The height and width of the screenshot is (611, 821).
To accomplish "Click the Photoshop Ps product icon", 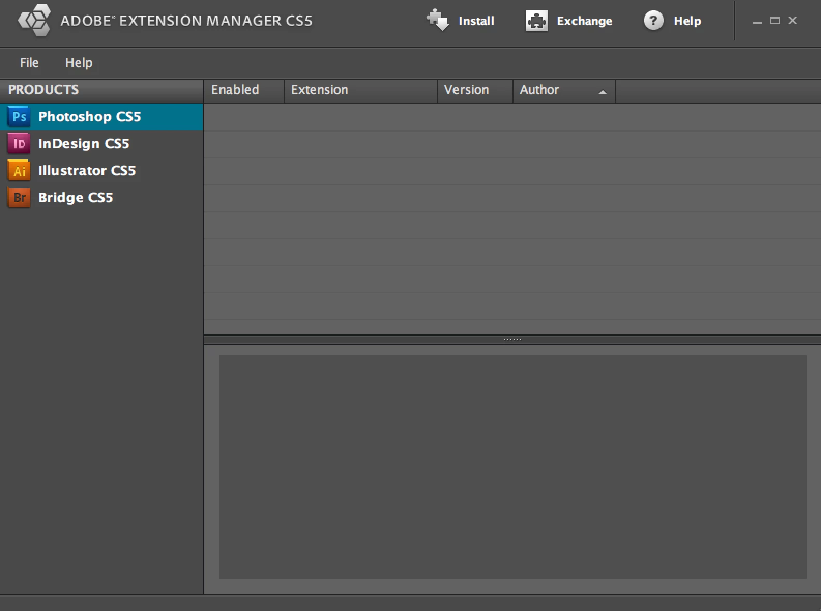I will [19, 117].
